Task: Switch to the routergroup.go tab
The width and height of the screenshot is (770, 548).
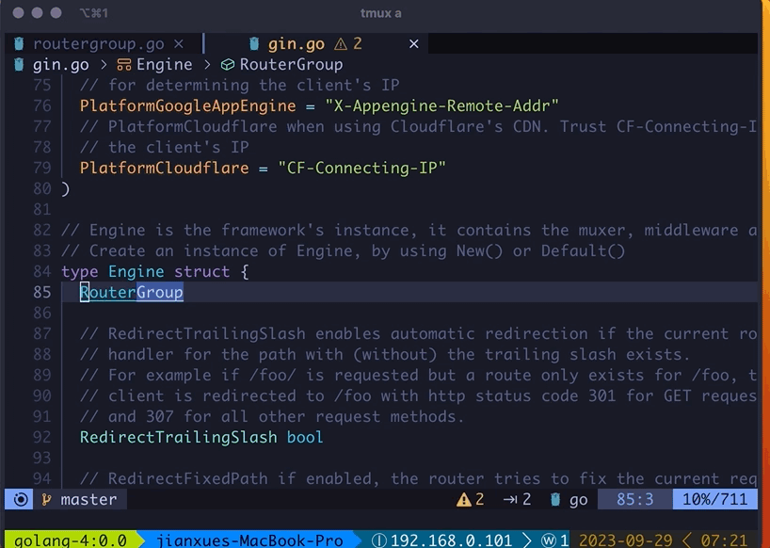Action: [98, 44]
